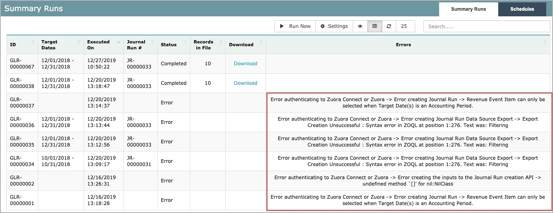Select the GLR-00000036 ID cell
Screen dimensions: 553x213
pyautogui.click(x=22, y=122)
